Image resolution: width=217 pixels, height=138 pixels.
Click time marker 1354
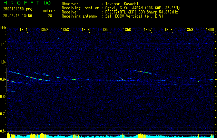(x=86, y=29)
